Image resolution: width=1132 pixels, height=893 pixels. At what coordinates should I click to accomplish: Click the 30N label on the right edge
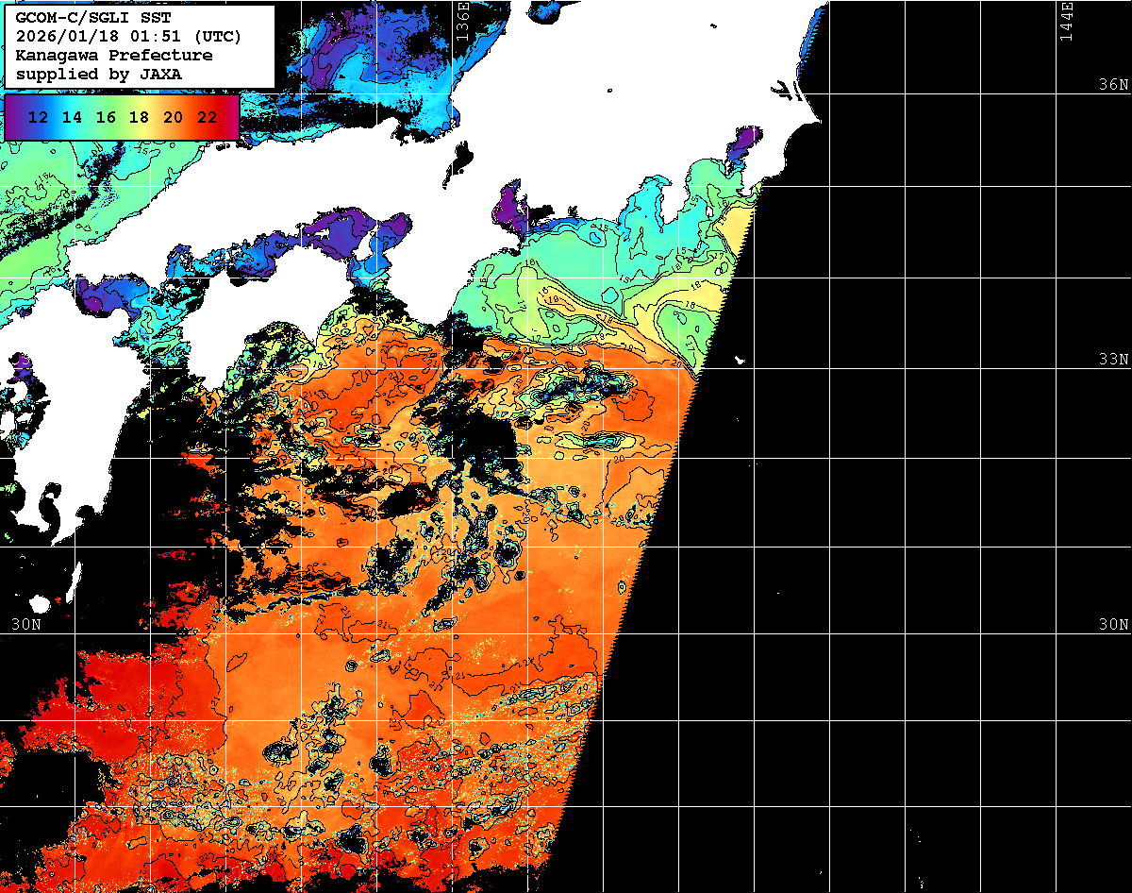(1113, 625)
